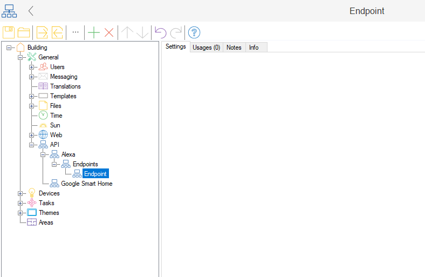Viewport: 425px width, 277px height.
Task: Click the export arrow toolbar icon
Action: (x=42, y=32)
